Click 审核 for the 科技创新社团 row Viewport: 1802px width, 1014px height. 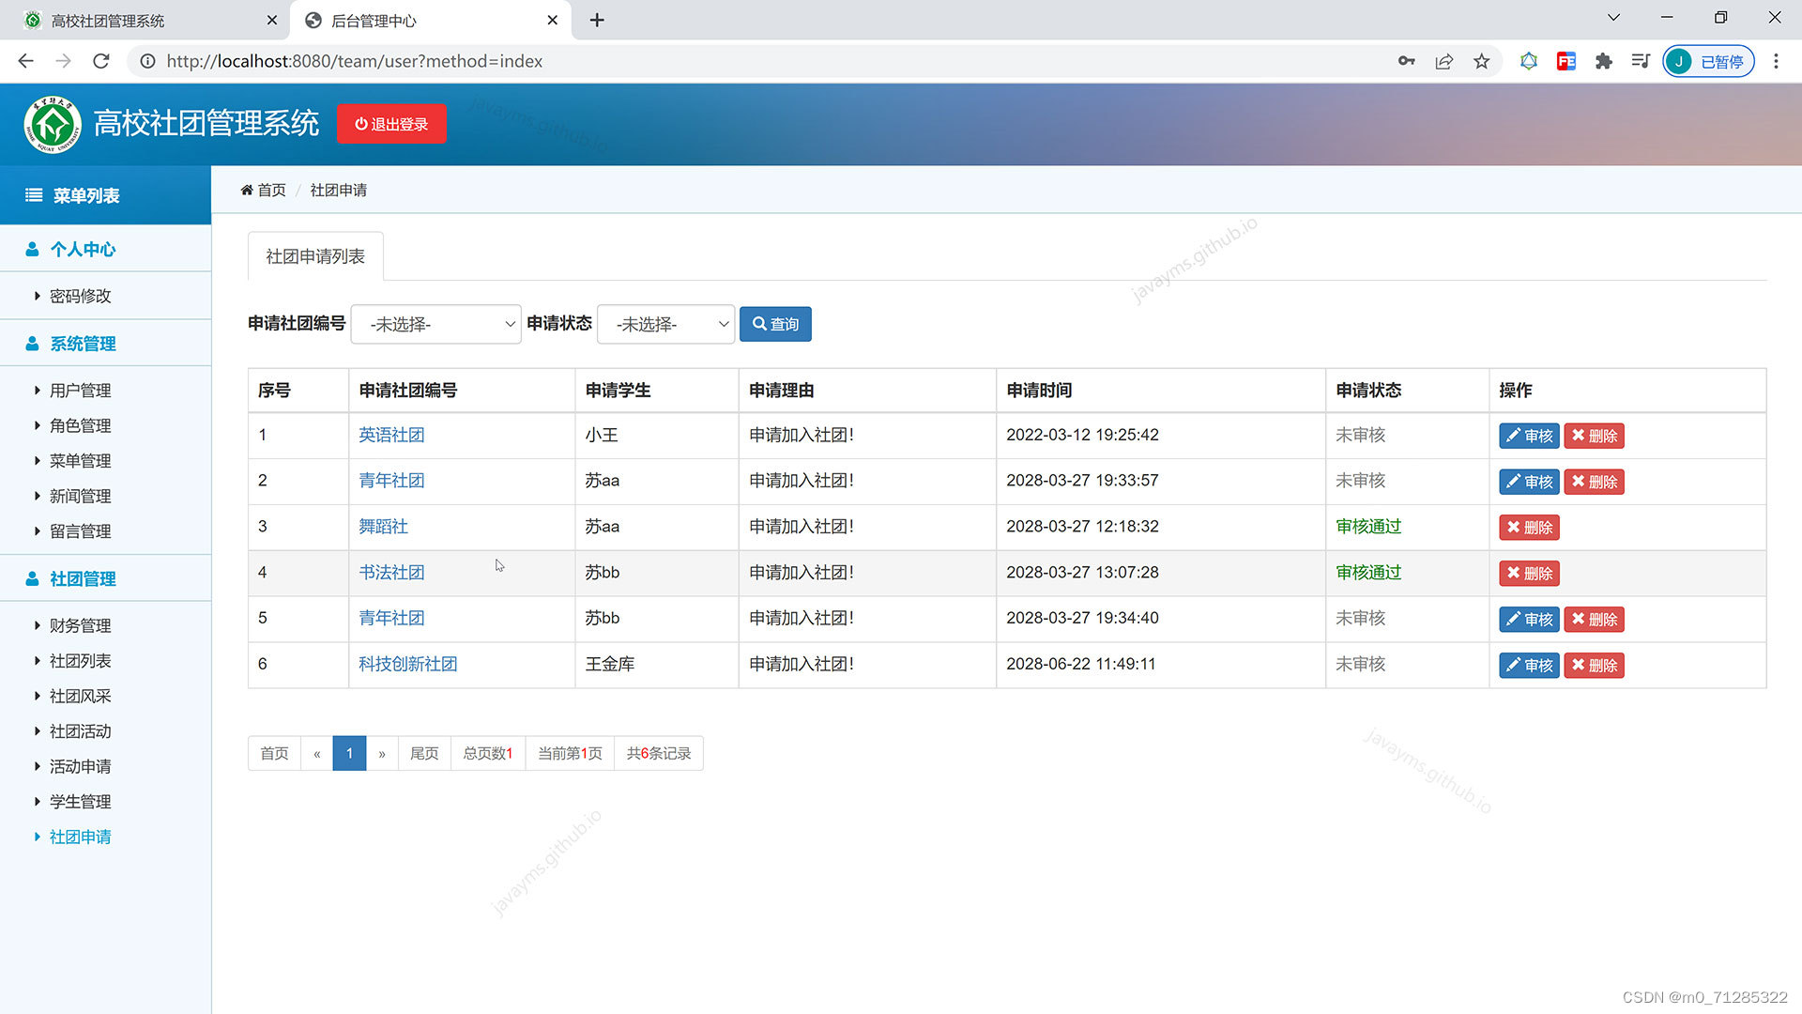pos(1528,665)
